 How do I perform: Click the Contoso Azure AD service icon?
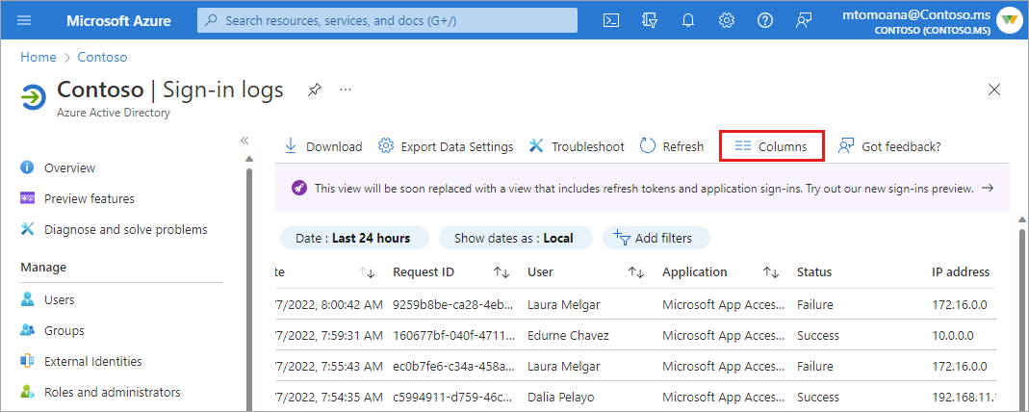point(34,96)
